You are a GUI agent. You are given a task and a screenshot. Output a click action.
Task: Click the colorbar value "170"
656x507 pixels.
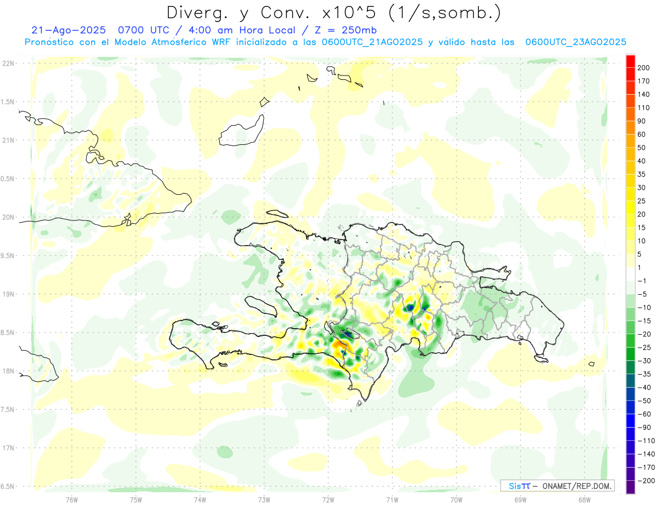click(x=643, y=81)
